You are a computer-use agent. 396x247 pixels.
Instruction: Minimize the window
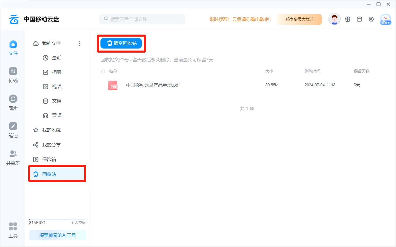pos(369,4)
